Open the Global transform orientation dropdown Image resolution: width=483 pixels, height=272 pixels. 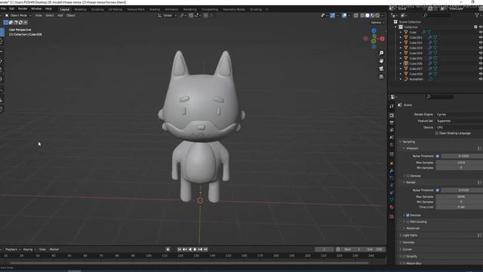tap(167, 15)
